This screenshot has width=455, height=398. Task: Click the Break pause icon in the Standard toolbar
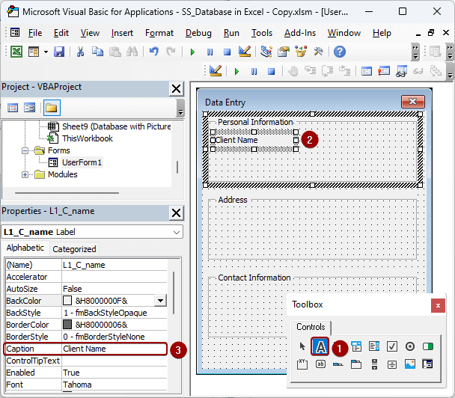210,52
